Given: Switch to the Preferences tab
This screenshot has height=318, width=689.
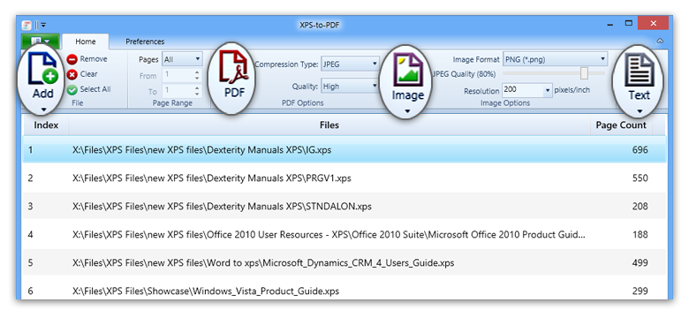Looking at the screenshot, I should pos(145,42).
